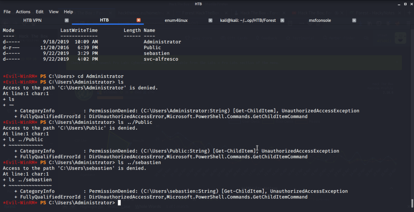The width and height of the screenshot is (414, 212).
Task: Close the msfconsole tab
Action: [354, 20]
